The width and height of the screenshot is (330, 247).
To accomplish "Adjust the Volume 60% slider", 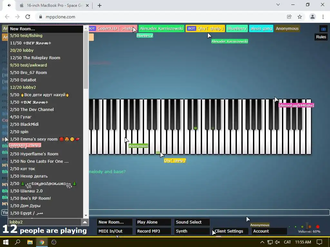I will [x=308, y=227].
